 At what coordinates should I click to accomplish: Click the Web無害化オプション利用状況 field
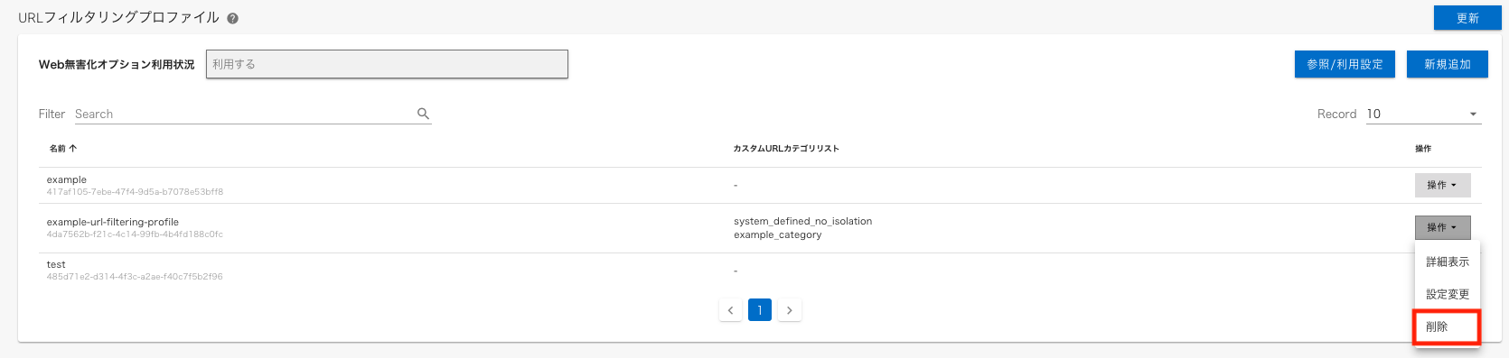tap(387, 64)
